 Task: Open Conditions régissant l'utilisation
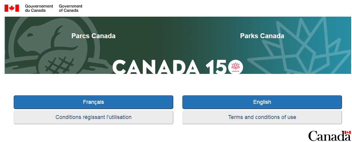coord(93,117)
